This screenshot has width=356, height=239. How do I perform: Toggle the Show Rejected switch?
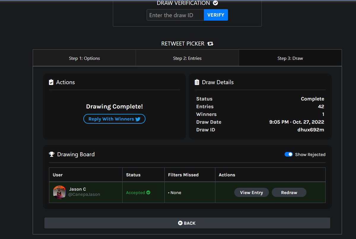pyautogui.click(x=289, y=154)
